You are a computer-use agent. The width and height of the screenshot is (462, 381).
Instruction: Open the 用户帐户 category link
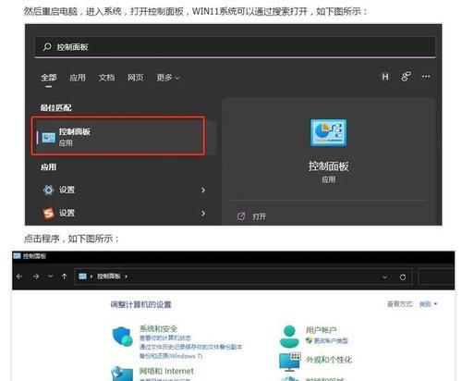(321, 330)
